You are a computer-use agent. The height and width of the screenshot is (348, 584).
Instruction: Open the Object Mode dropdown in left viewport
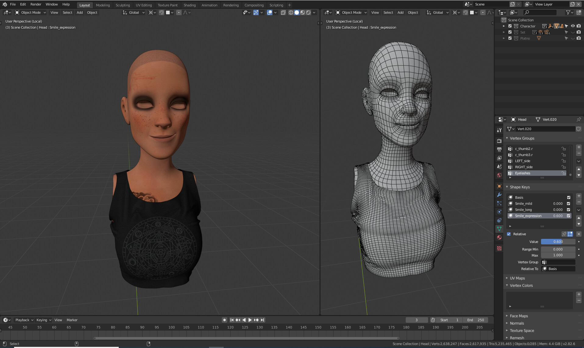coord(30,12)
